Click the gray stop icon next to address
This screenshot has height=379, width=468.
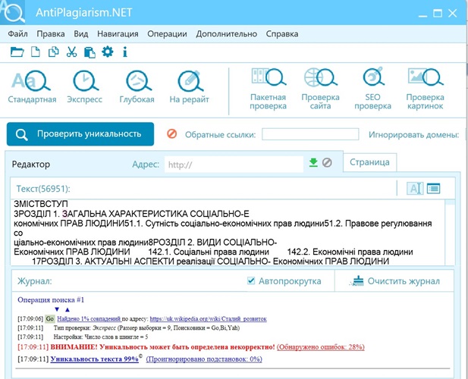pyautogui.click(x=327, y=163)
